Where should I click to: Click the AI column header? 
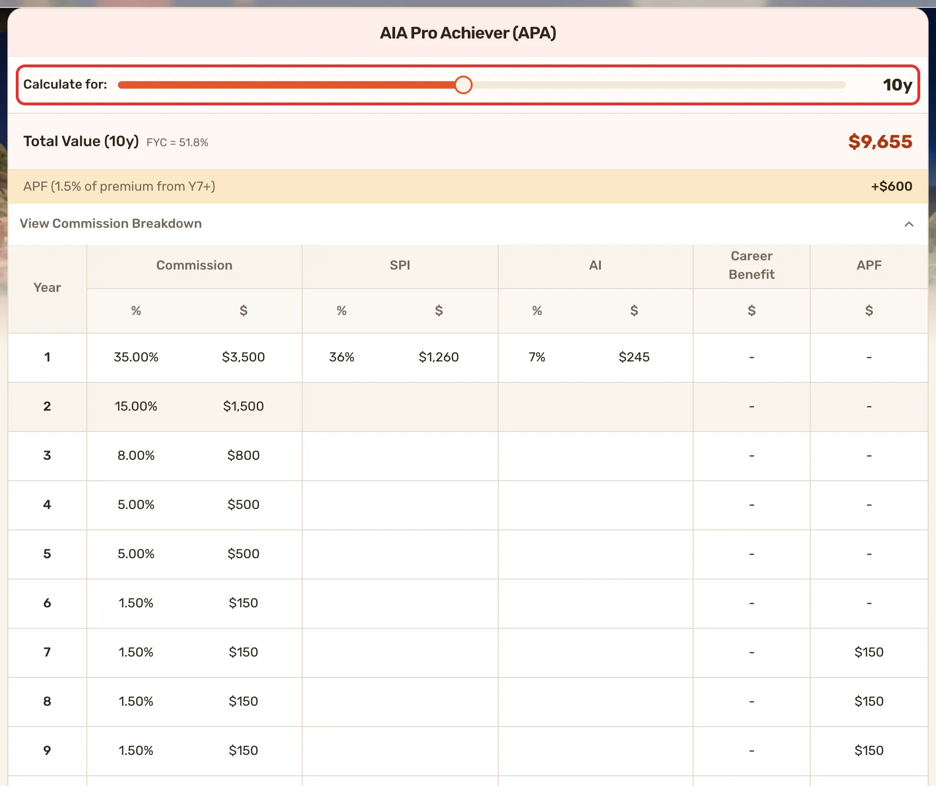click(595, 265)
